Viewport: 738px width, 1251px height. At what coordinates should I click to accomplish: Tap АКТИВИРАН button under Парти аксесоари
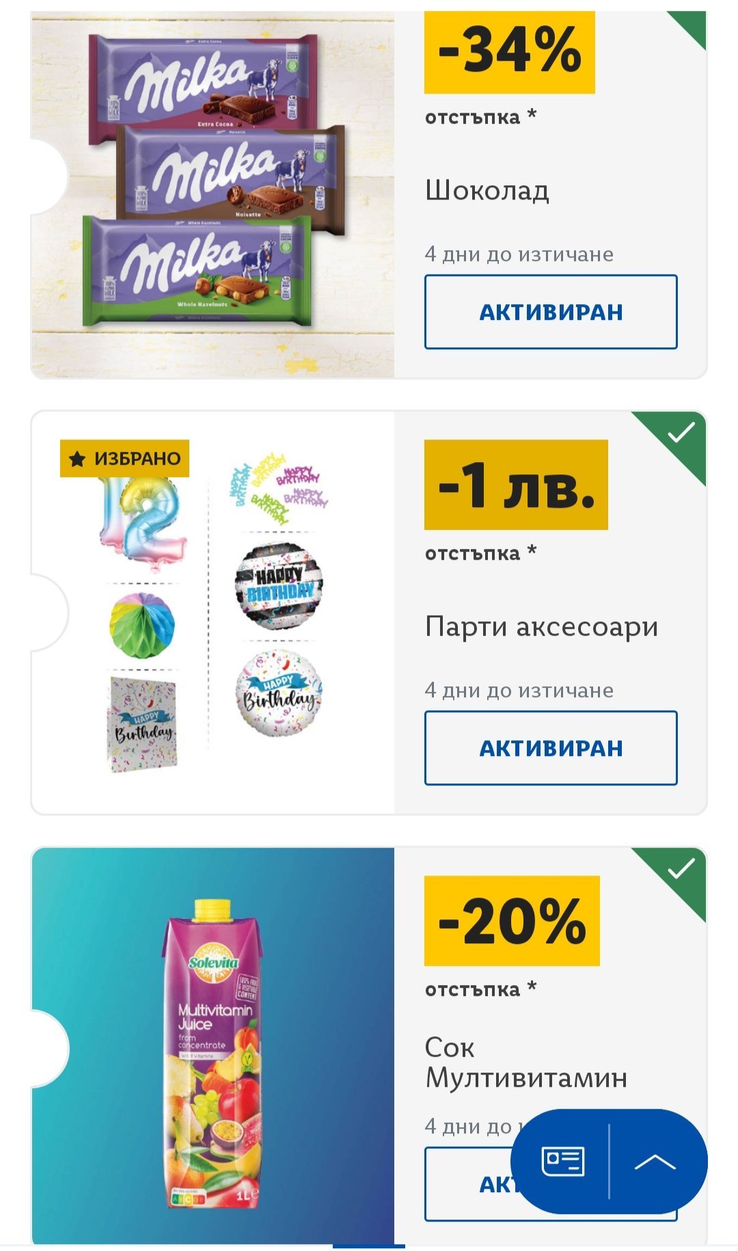point(551,748)
